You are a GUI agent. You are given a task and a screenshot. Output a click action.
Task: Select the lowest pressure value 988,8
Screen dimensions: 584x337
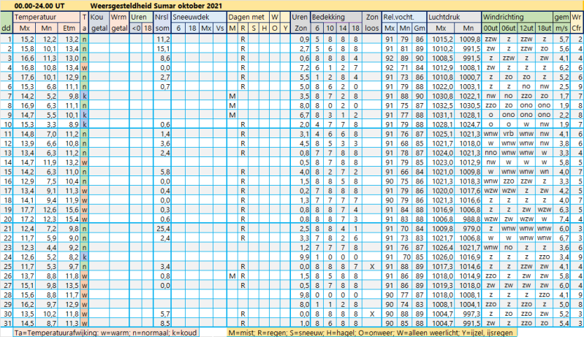pos(469,219)
